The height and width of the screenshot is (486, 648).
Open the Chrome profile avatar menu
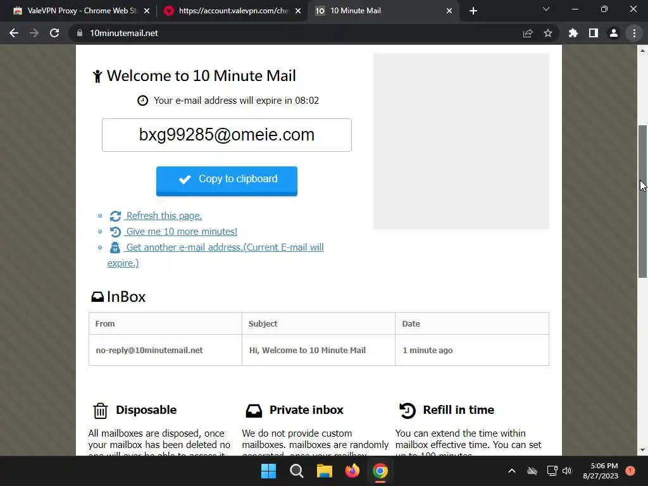614,33
